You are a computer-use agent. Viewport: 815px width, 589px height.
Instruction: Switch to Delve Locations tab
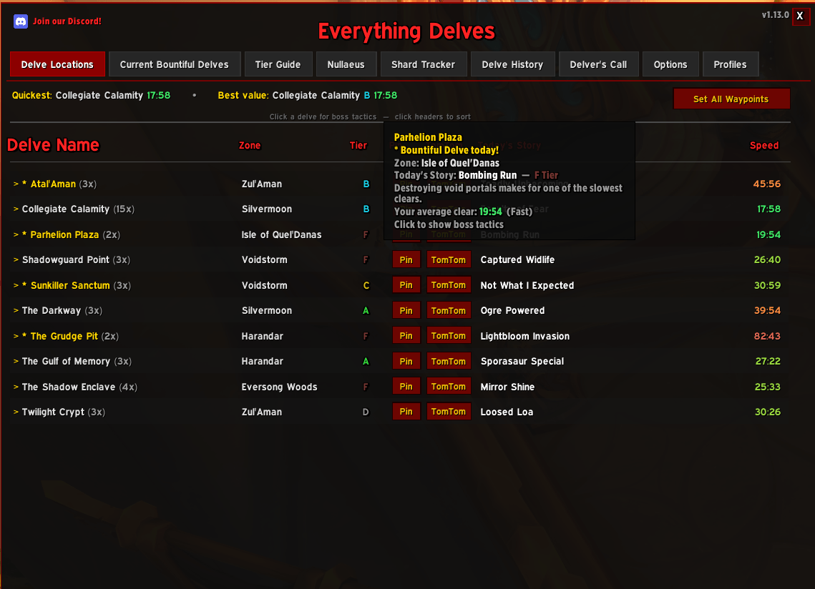57,64
